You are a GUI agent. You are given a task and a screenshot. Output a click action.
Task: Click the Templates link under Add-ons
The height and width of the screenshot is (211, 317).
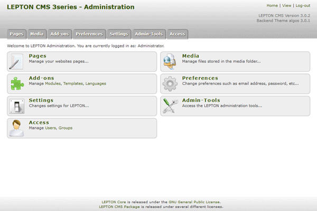tap(73, 83)
